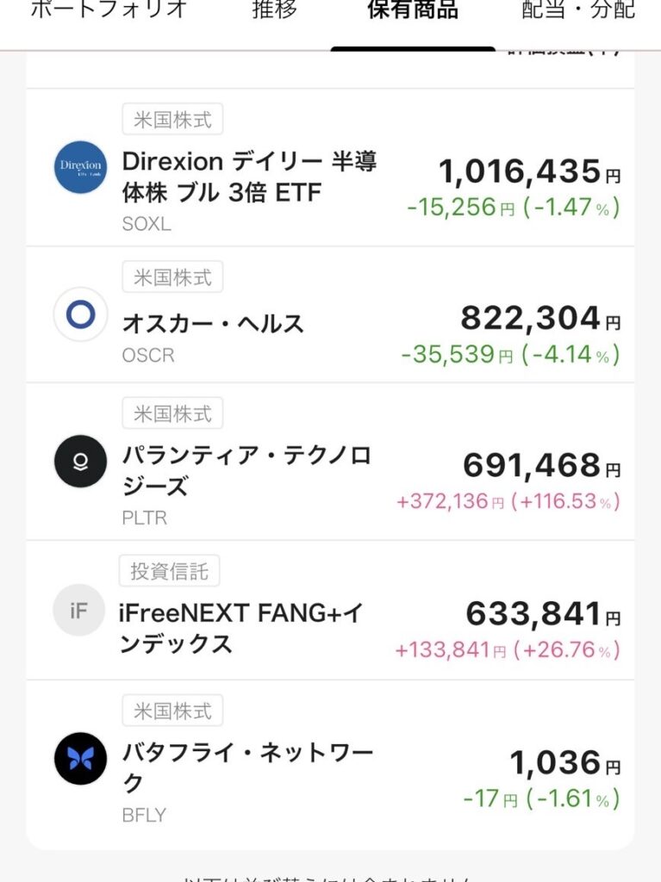Open パランティア・テクノロジーズ holding details
Viewport: 661px width, 882px height.
coord(246,471)
